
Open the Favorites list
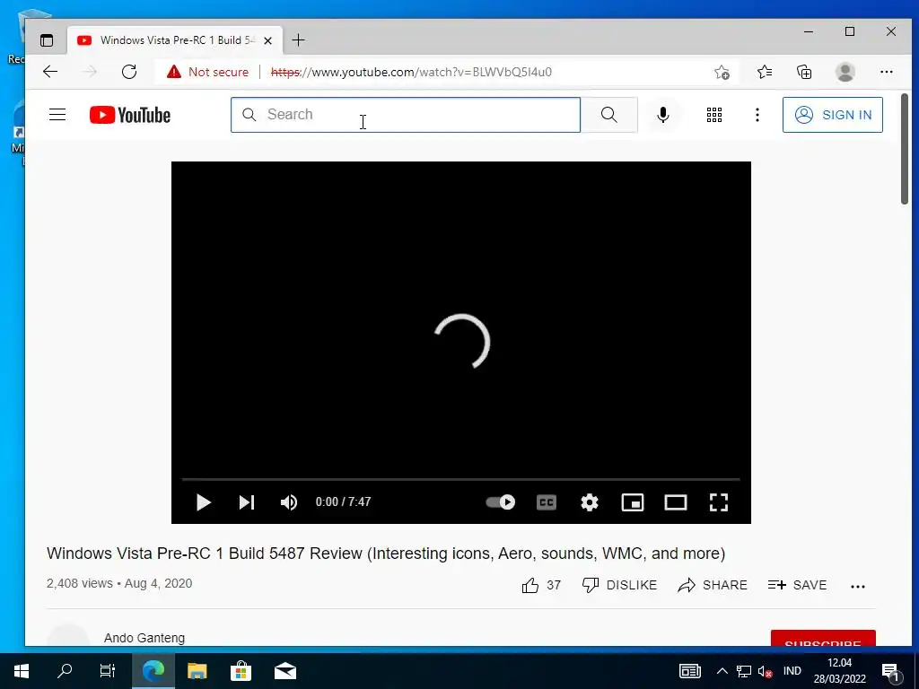pyautogui.click(x=765, y=72)
